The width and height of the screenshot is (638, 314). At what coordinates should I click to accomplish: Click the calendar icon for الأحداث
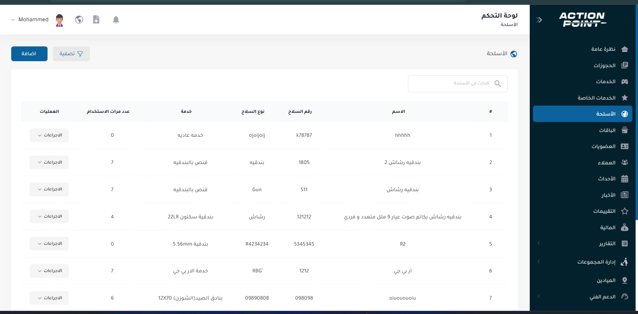point(625,179)
